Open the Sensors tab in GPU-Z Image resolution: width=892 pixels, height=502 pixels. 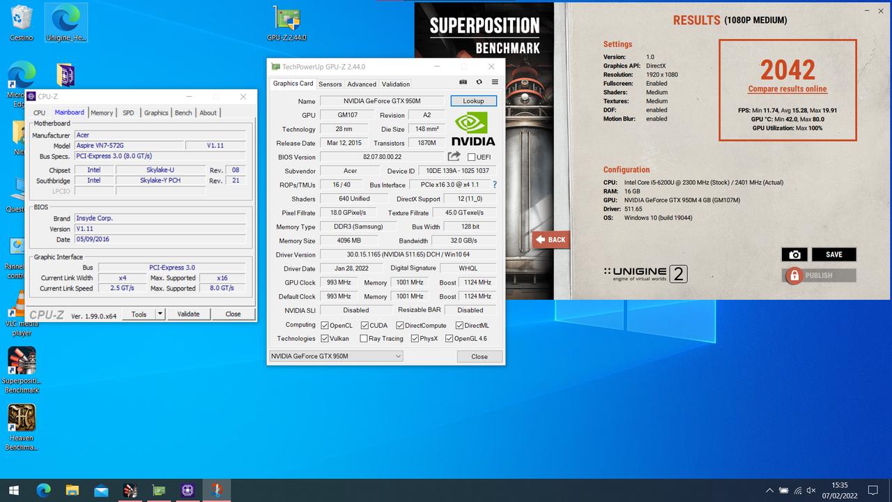[x=330, y=84]
